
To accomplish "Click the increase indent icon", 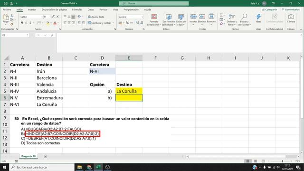I will [84, 23].
